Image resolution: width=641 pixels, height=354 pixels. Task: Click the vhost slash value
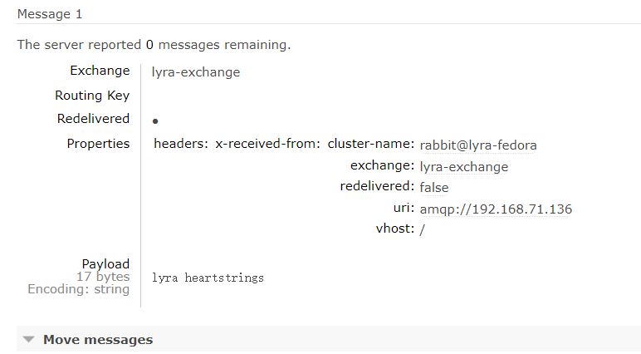tap(423, 229)
